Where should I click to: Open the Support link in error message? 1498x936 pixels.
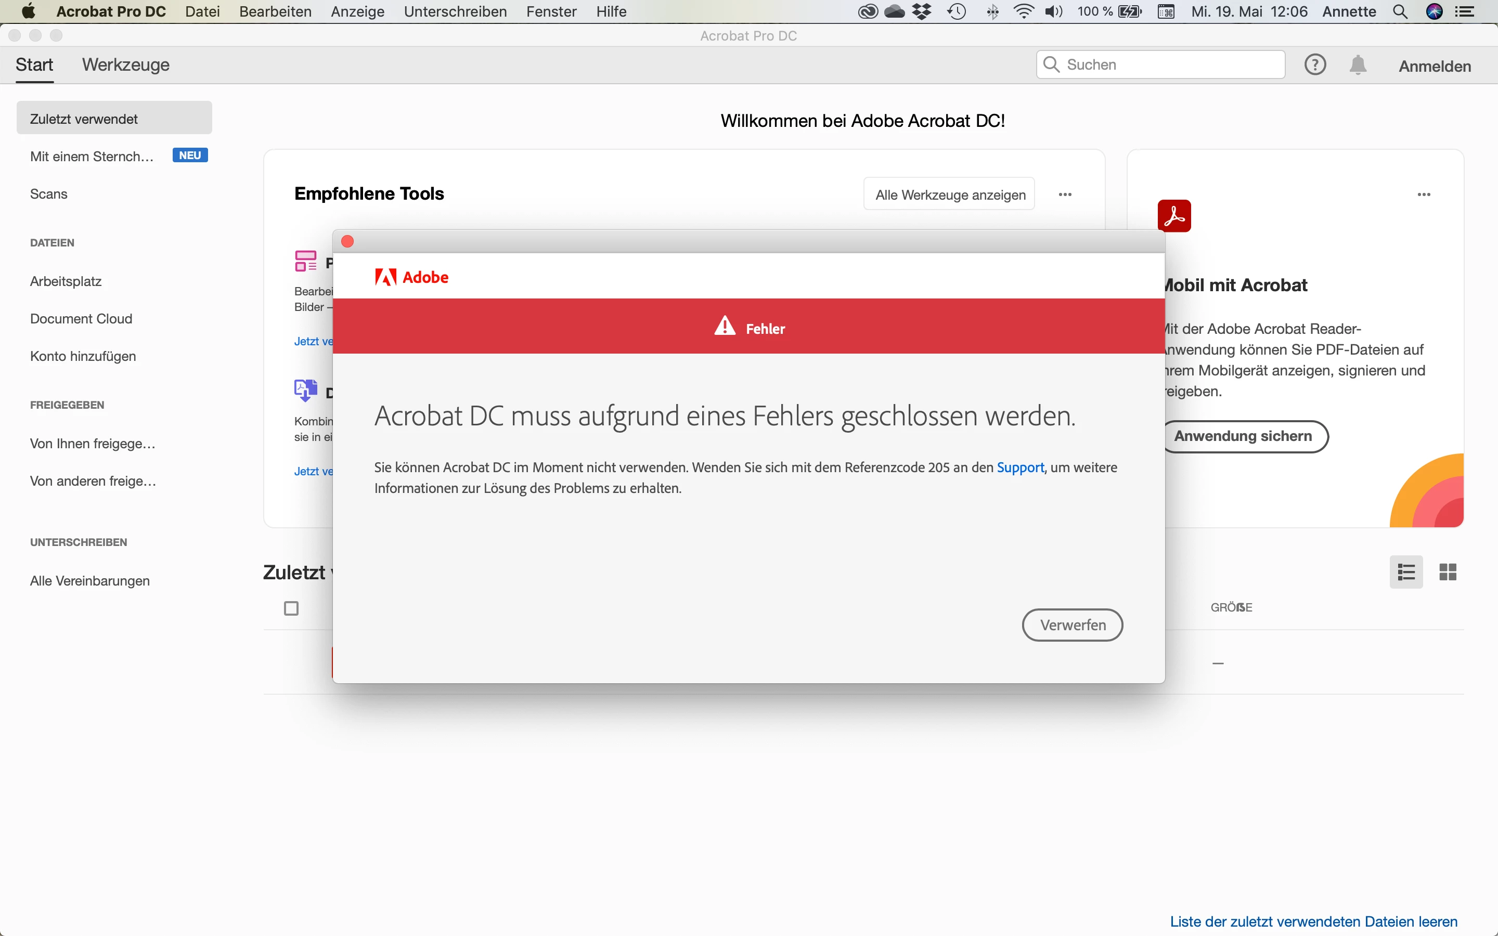click(1020, 467)
